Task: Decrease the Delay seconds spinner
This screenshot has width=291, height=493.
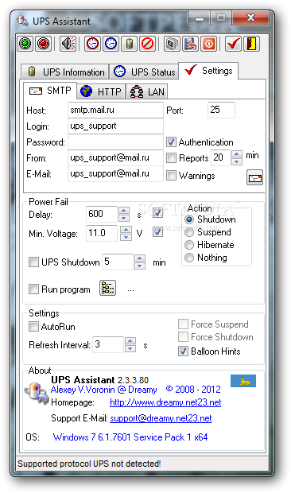Action: [x=124, y=218]
